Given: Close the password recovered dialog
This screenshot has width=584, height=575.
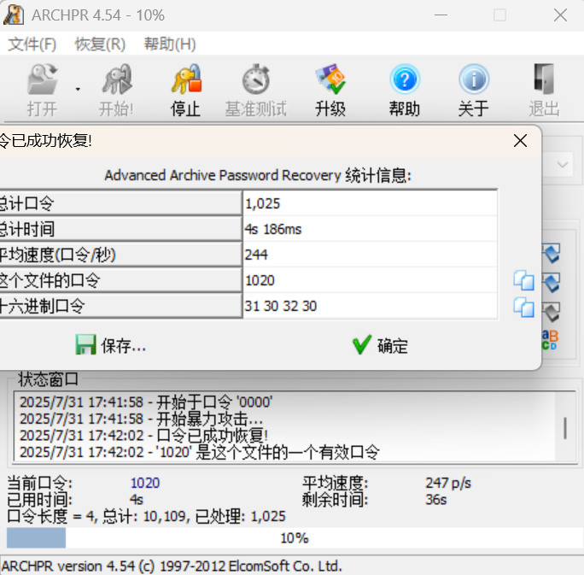Looking at the screenshot, I should (520, 141).
